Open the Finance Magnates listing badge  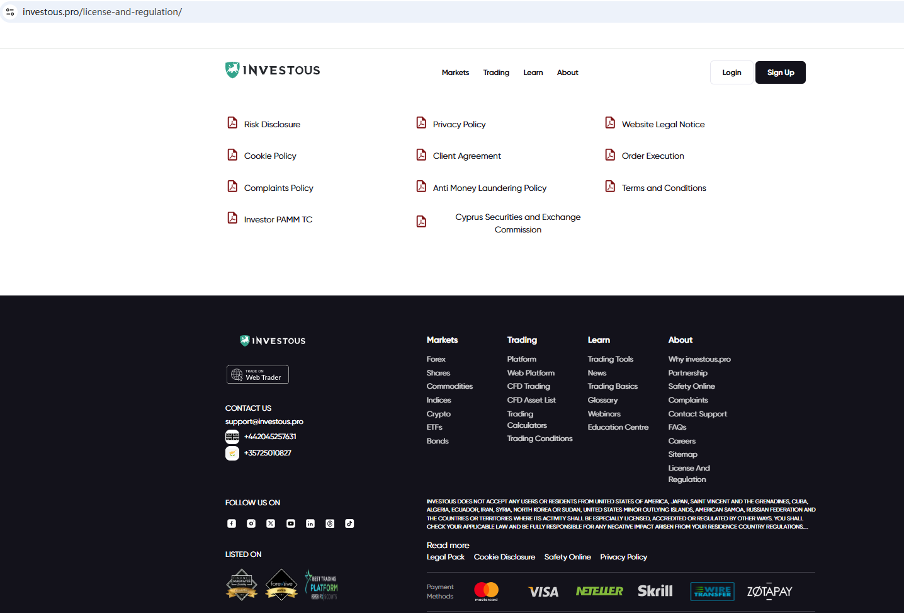tap(242, 585)
